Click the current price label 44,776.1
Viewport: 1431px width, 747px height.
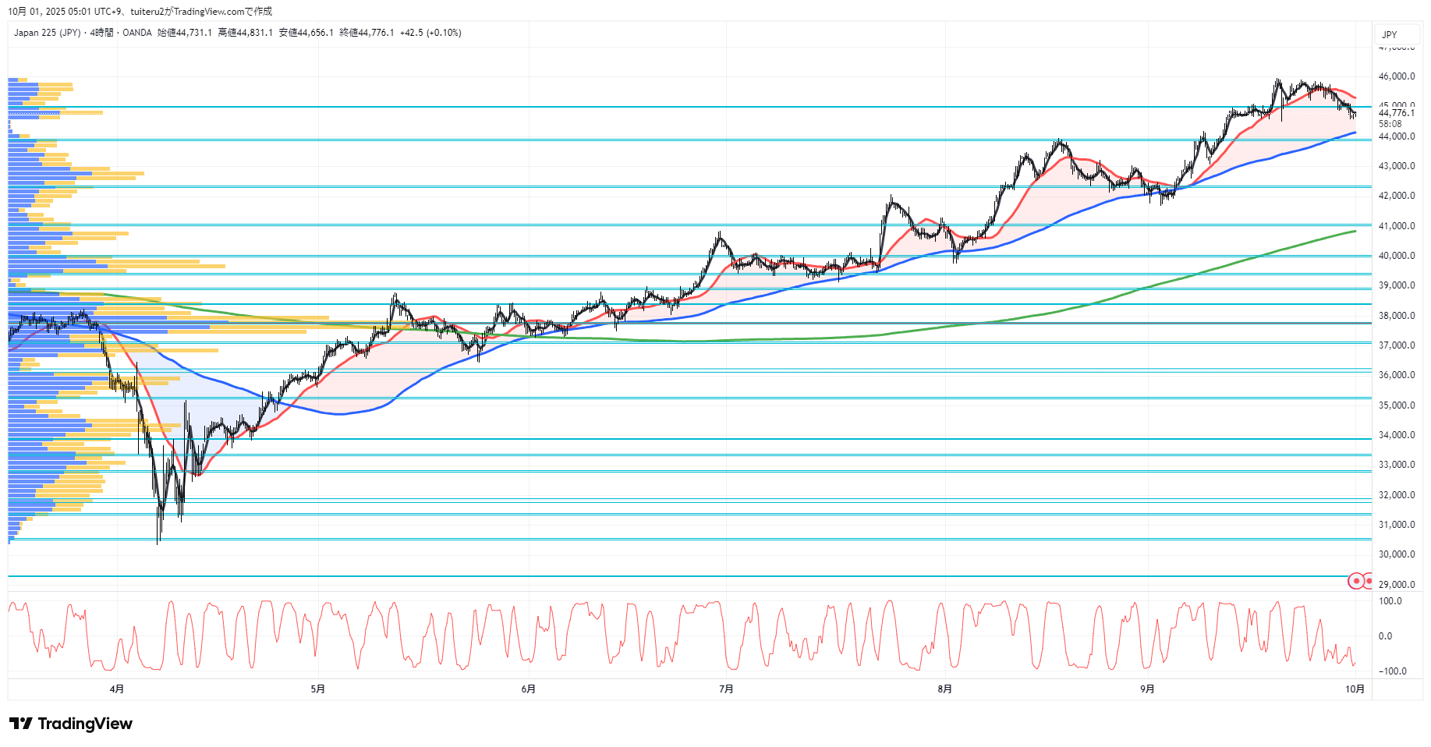pos(1396,113)
